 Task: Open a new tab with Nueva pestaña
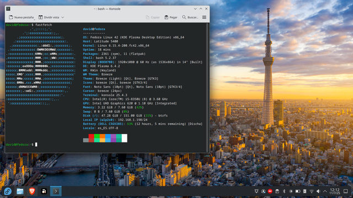(x=21, y=17)
